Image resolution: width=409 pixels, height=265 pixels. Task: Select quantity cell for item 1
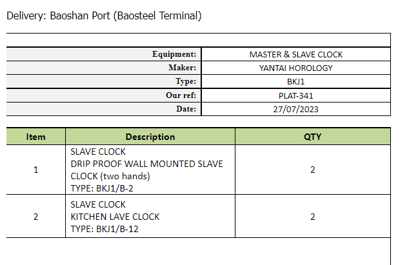[313, 170]
